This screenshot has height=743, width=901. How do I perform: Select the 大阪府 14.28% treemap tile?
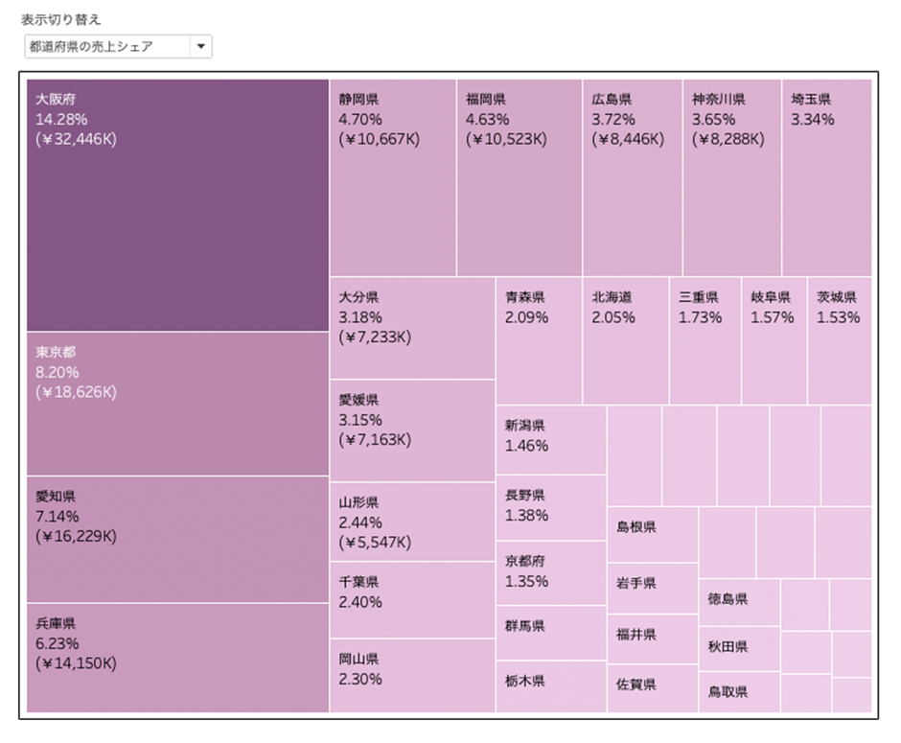pyautogui.click(x=177, y=205)
